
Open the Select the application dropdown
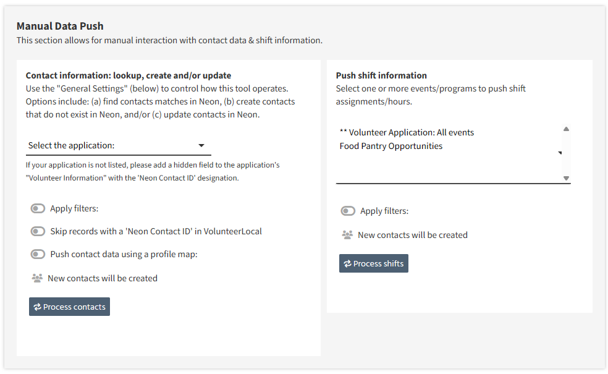click(x=118, y=146)
